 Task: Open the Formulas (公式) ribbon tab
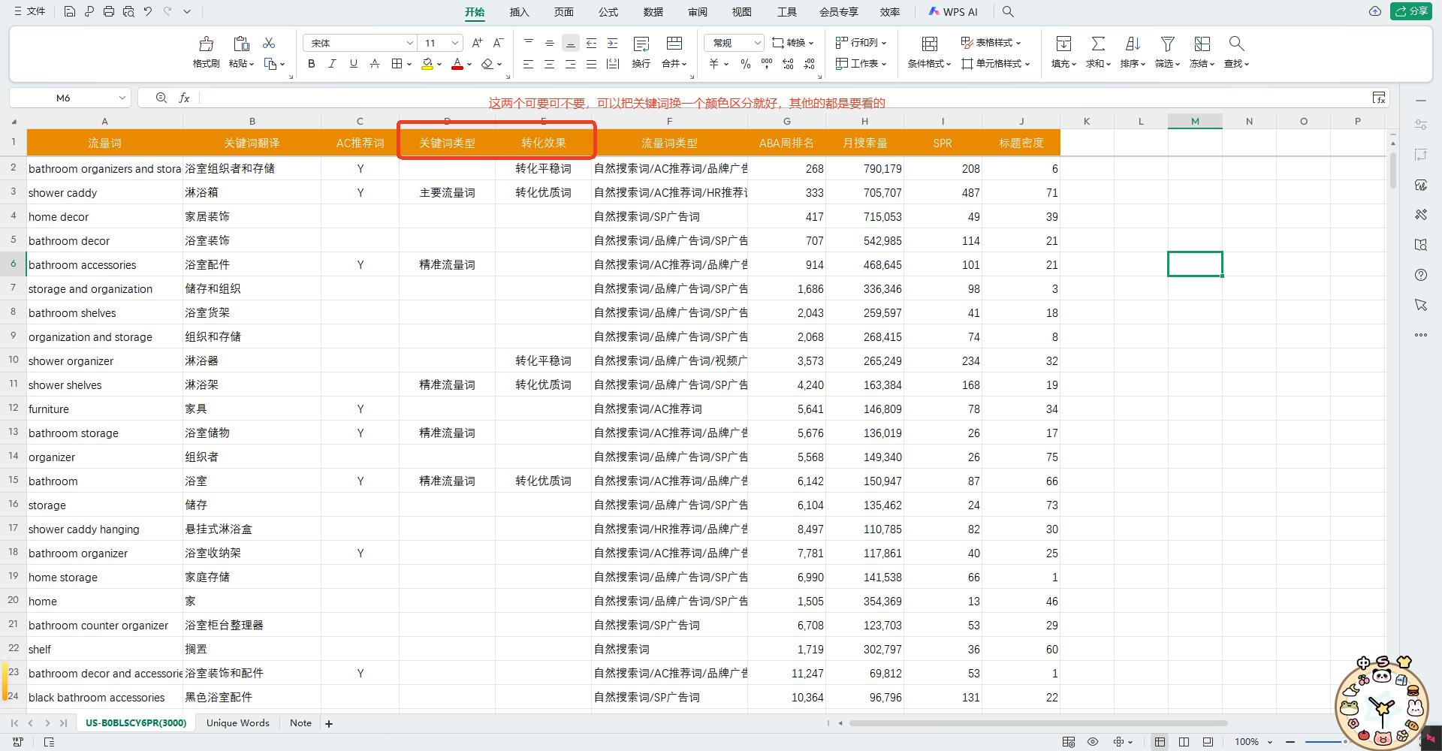pyautogui.click(x=608, y=12)
